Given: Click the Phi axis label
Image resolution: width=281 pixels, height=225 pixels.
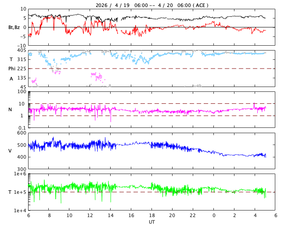Looking at the screenshot, I should point(12,69).
